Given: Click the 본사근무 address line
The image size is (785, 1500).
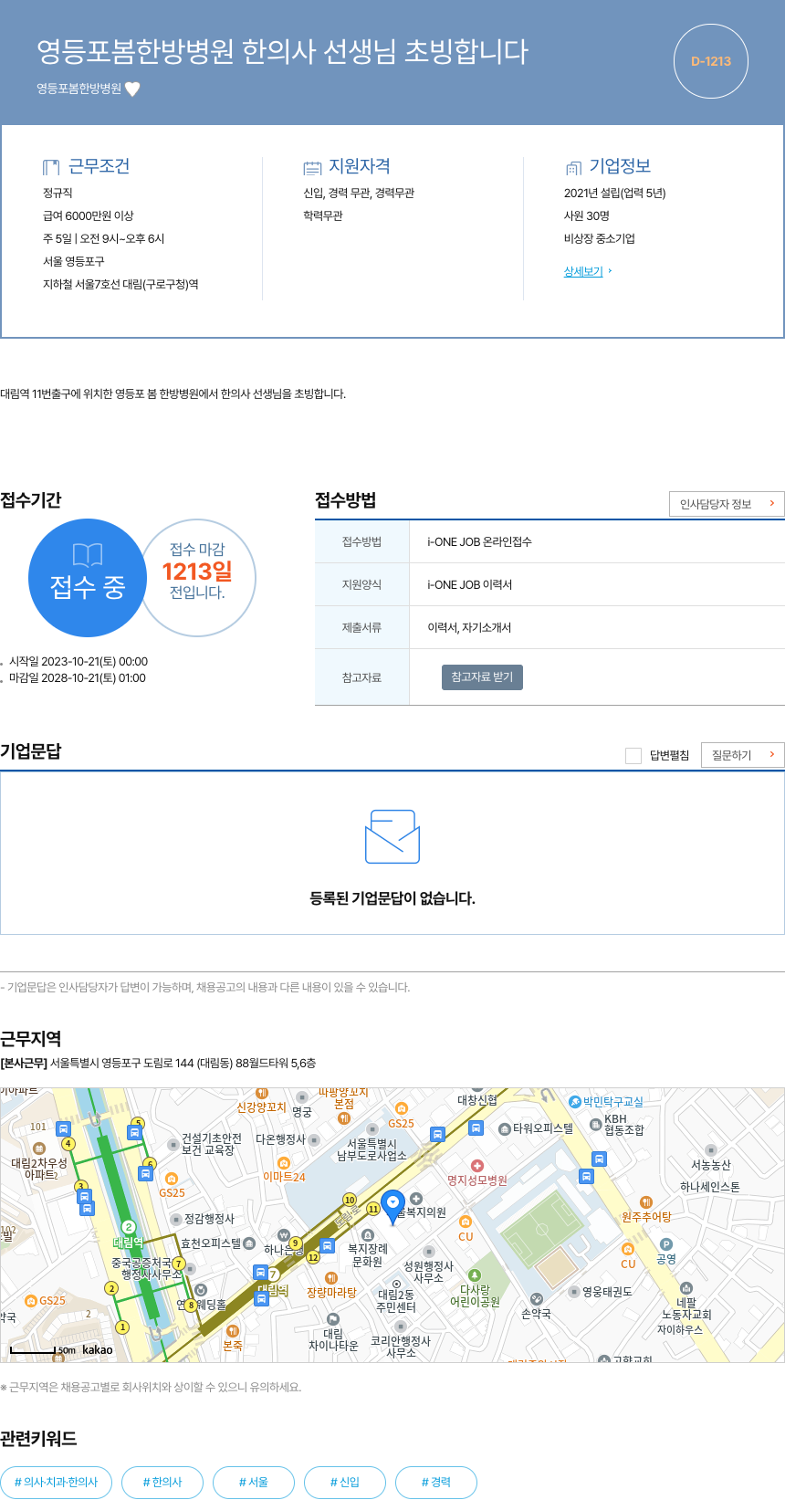Looking at the screenshot, I should tap(158, 1063).
